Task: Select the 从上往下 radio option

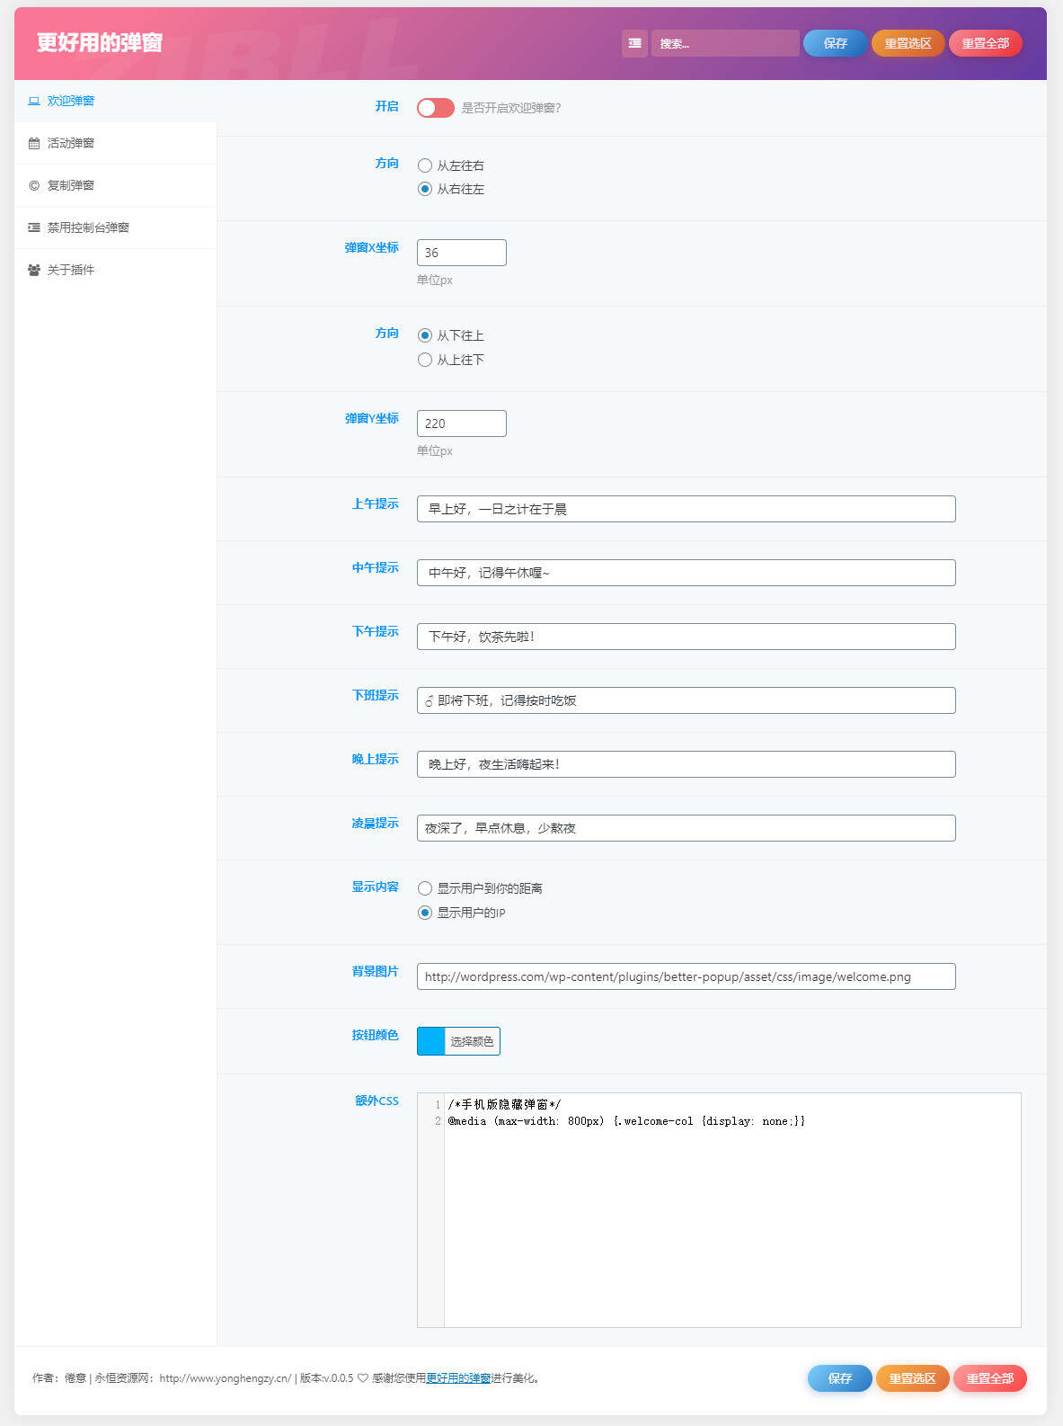Action: pyautogui.click(x=425, y=360)
